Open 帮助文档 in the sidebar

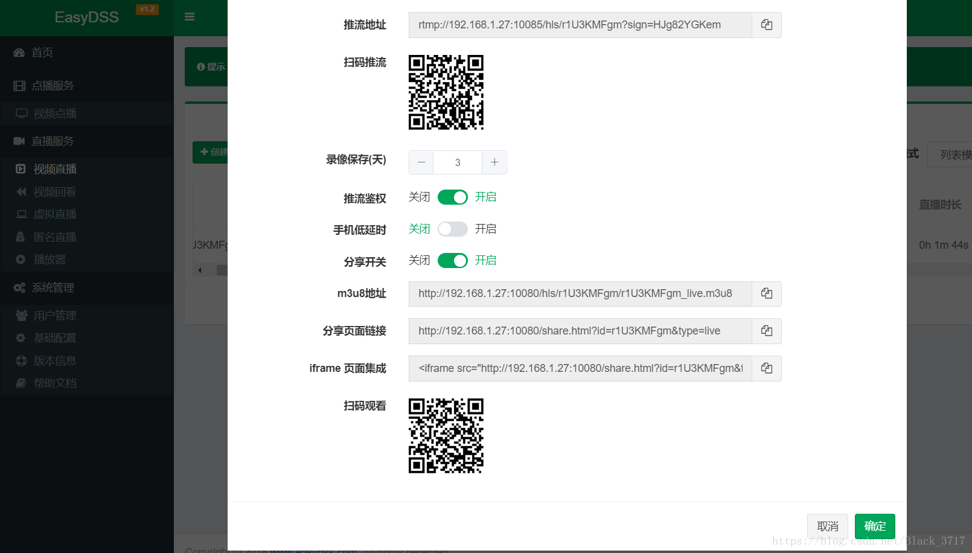(87, 383)
